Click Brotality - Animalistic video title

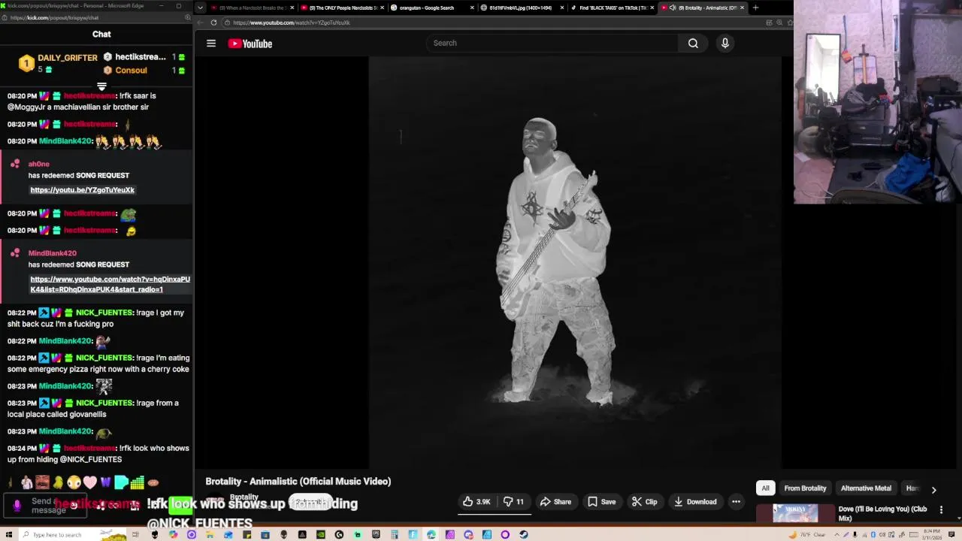298,482
